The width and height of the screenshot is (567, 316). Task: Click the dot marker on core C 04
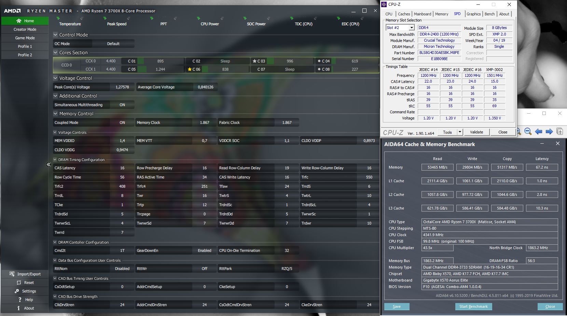click(319, 61)
